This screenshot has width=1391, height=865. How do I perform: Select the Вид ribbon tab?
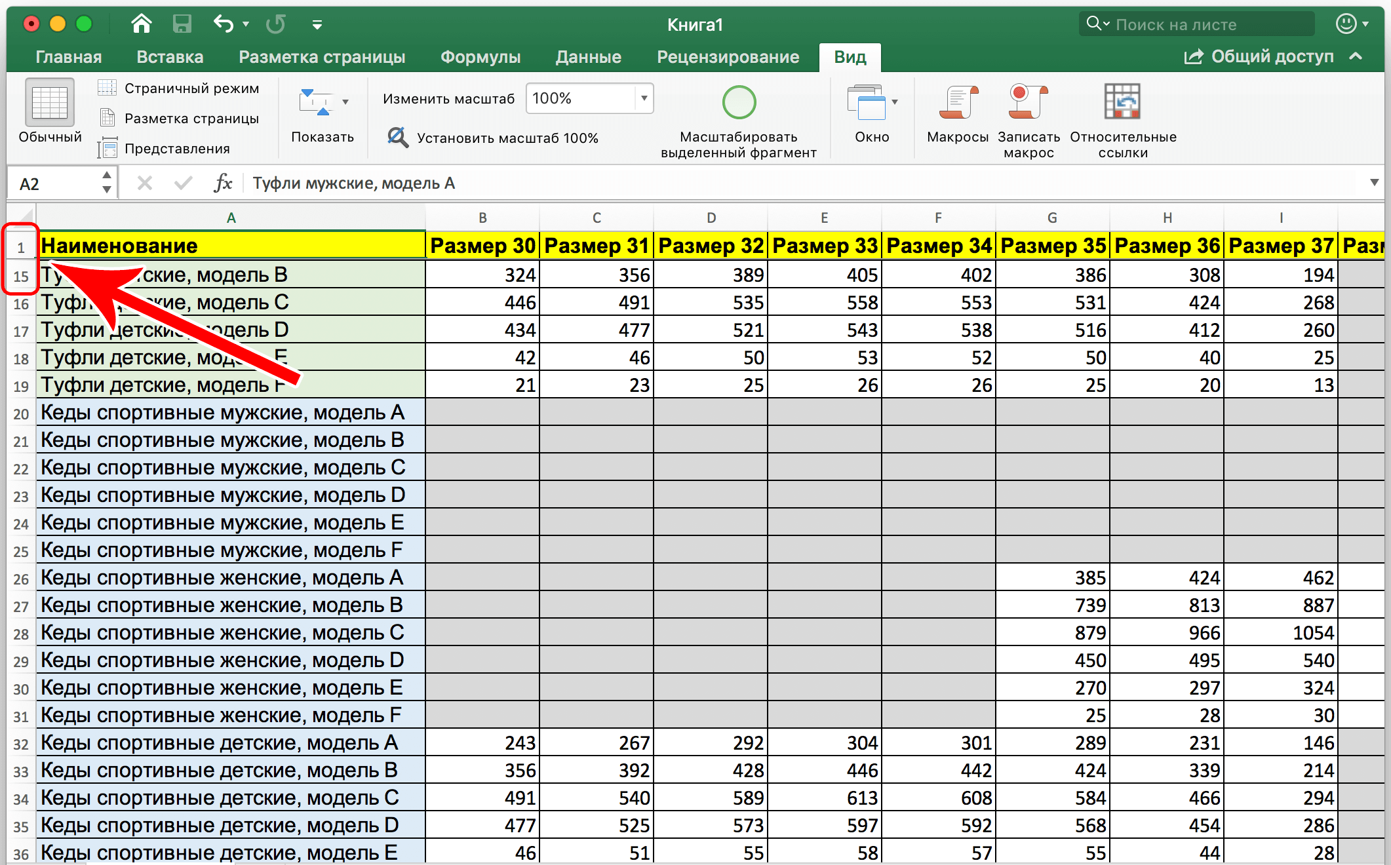point(850,57)
